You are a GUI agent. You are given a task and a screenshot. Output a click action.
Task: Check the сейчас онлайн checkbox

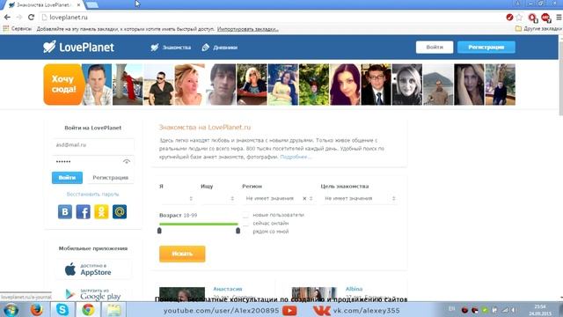245,223
